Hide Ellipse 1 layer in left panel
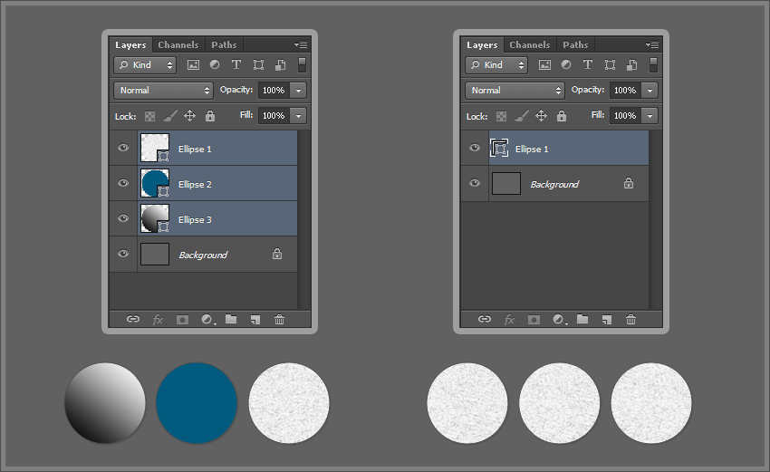Screen dimensions: 770x472 (x=123, y=148)
